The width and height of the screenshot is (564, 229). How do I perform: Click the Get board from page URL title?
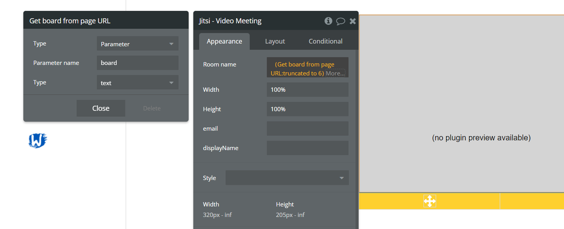70,21
